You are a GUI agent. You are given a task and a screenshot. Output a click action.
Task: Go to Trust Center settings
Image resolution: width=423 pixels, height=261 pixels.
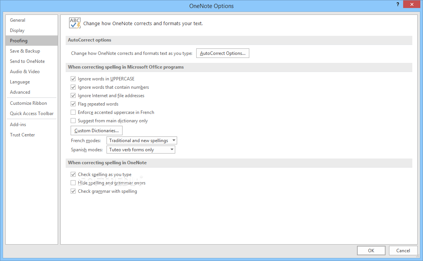pos(22,135)
